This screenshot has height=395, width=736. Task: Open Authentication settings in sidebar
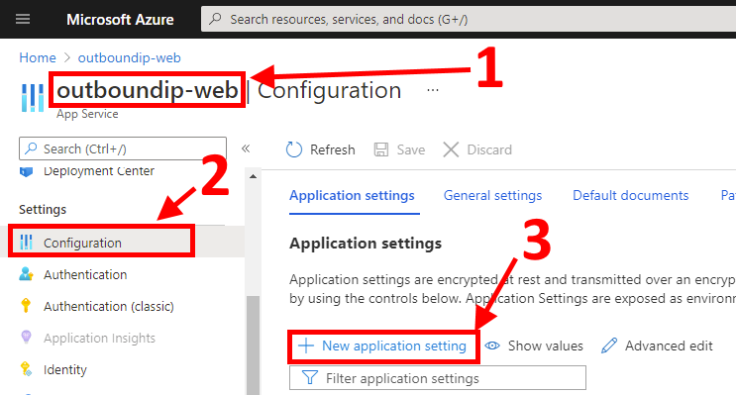pos(85,274)
